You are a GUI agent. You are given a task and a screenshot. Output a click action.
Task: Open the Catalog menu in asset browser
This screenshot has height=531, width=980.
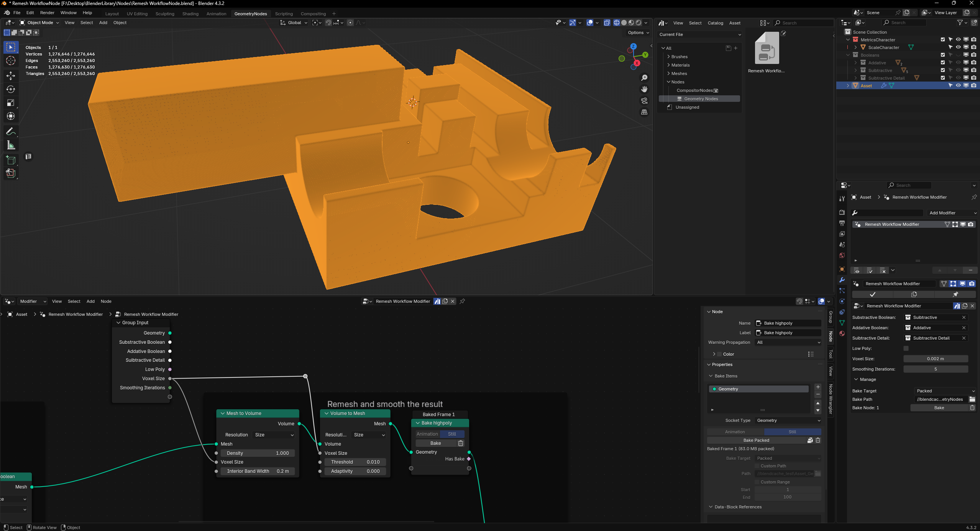(715, 23)
